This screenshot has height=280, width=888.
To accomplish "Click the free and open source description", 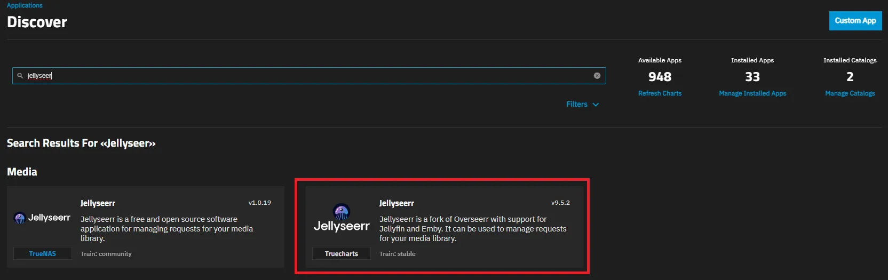I will pos(166,229).
